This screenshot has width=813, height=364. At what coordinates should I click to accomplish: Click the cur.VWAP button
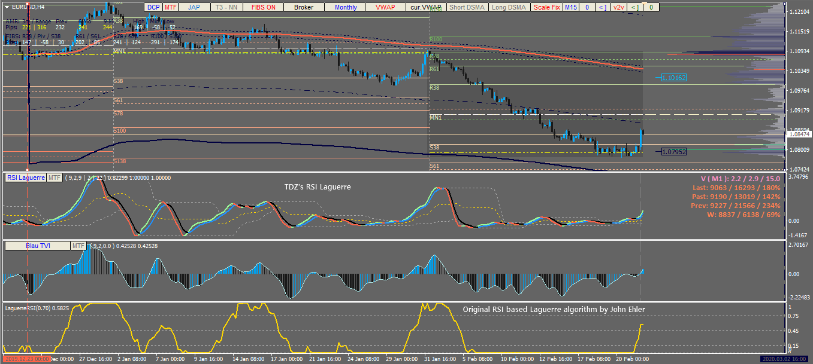pos(425,7)
